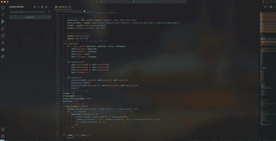This screenshot has width=276, height=141.
Task: Open Source Control more actions menu
Action: pyautogui.click(x=50, y=7)
